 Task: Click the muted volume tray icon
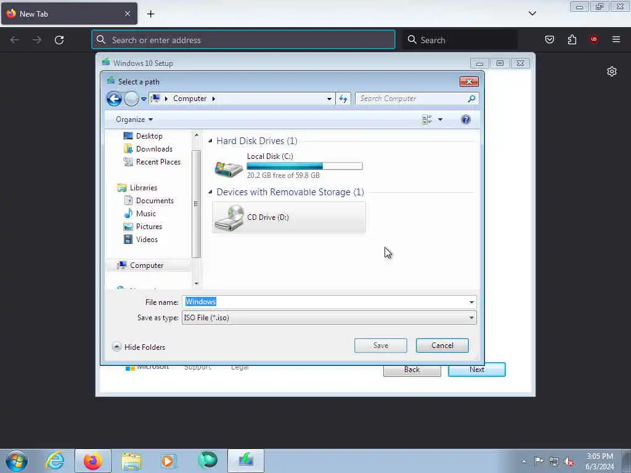coord(569,461)
